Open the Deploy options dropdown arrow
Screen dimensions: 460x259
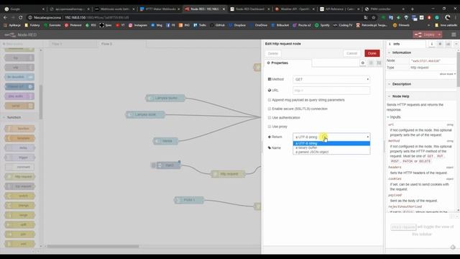point(439,35)
